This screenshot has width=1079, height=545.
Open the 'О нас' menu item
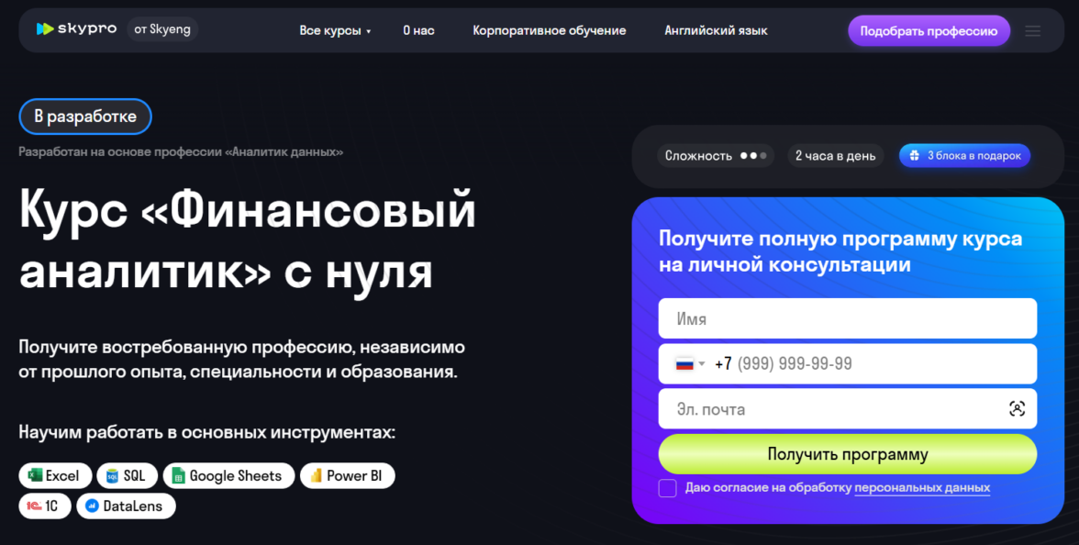coord(418,31)
